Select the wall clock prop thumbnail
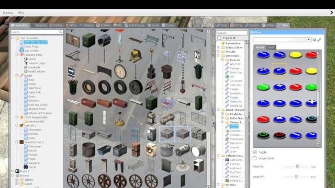Image resolution: width=335 pixels, height=188 pixels. coord(120,72)
